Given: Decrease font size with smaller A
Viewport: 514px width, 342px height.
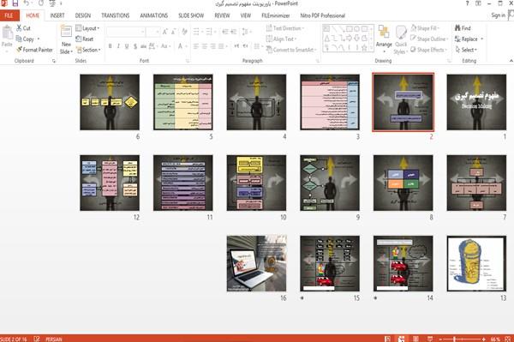Looking at the screenshot, I should [174, 32].
